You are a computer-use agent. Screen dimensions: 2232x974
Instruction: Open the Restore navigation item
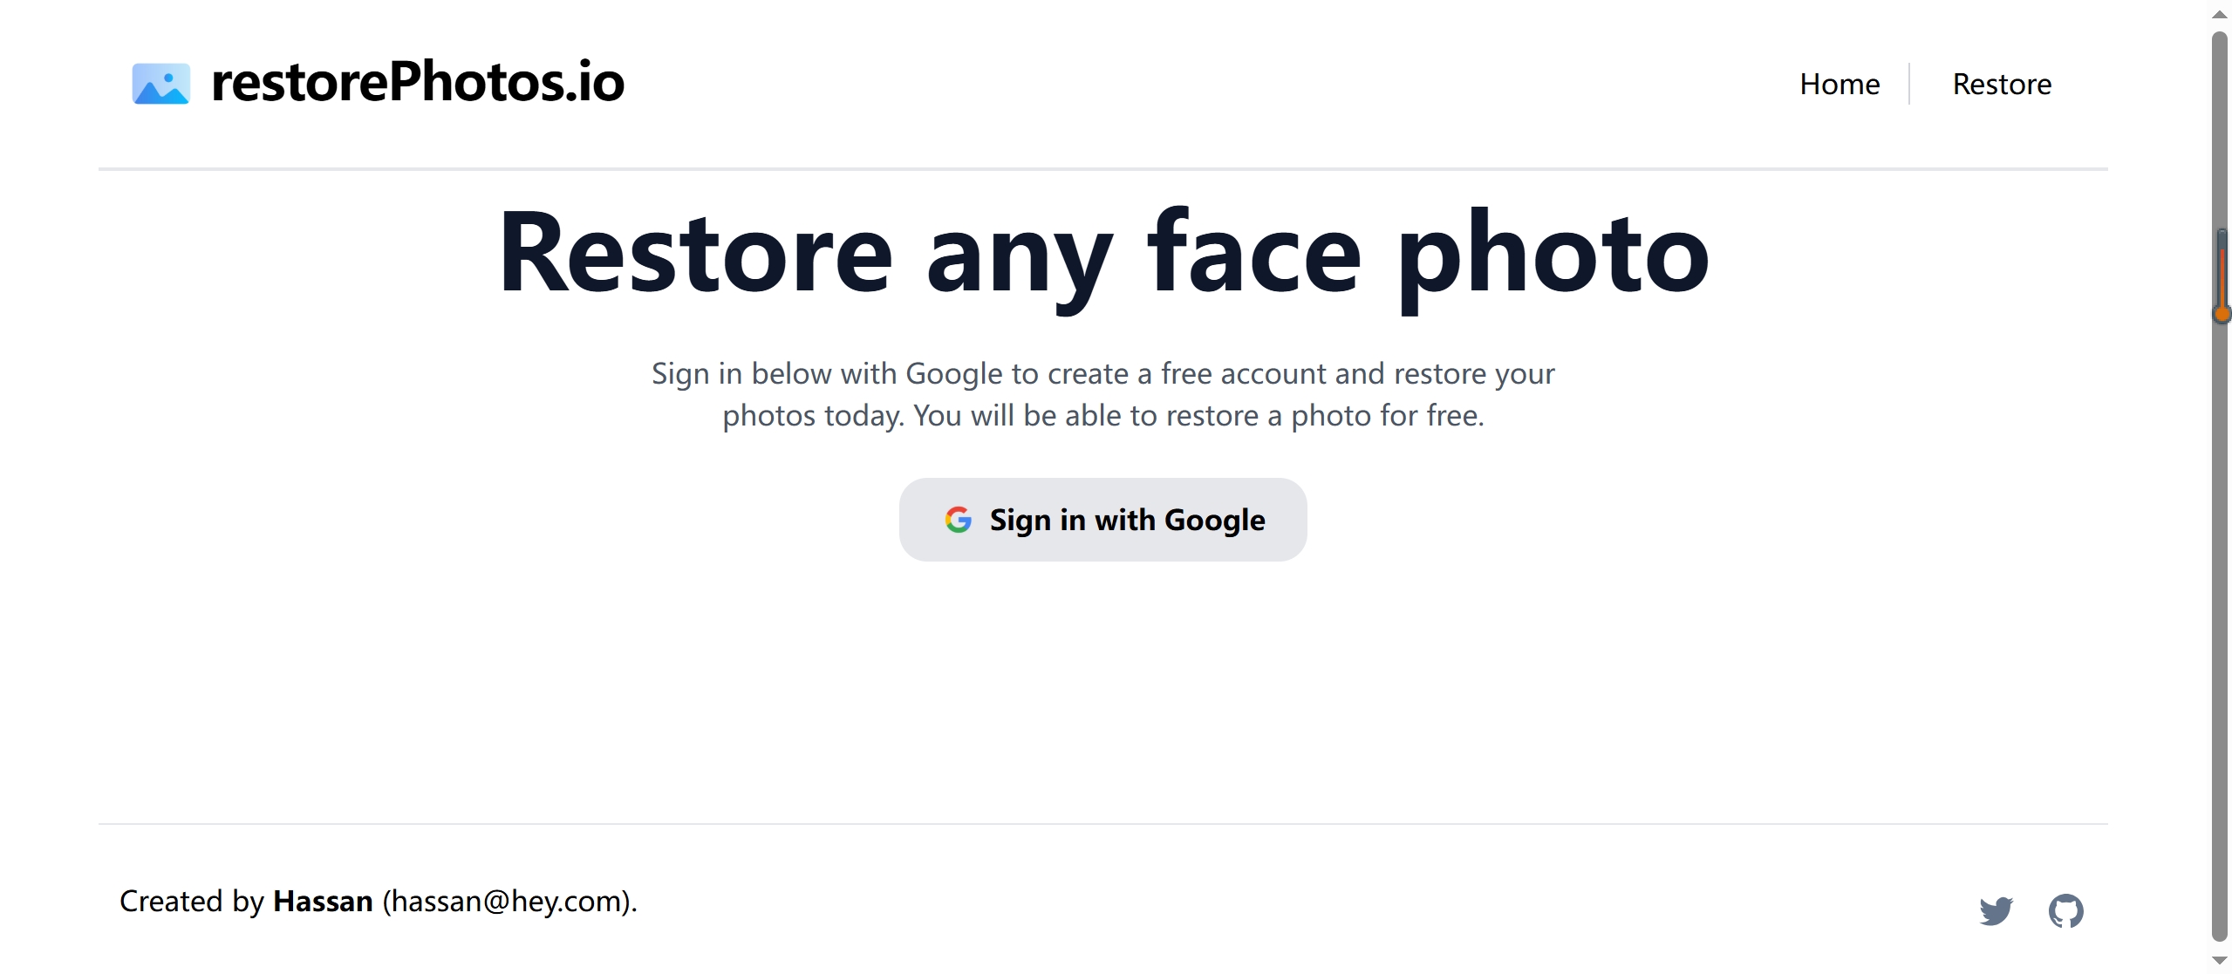click(2002, 84)
